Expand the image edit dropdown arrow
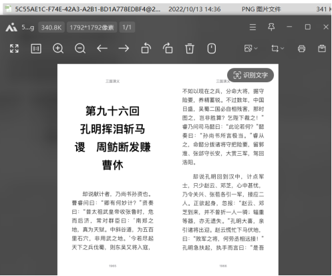 click(256, 48)
